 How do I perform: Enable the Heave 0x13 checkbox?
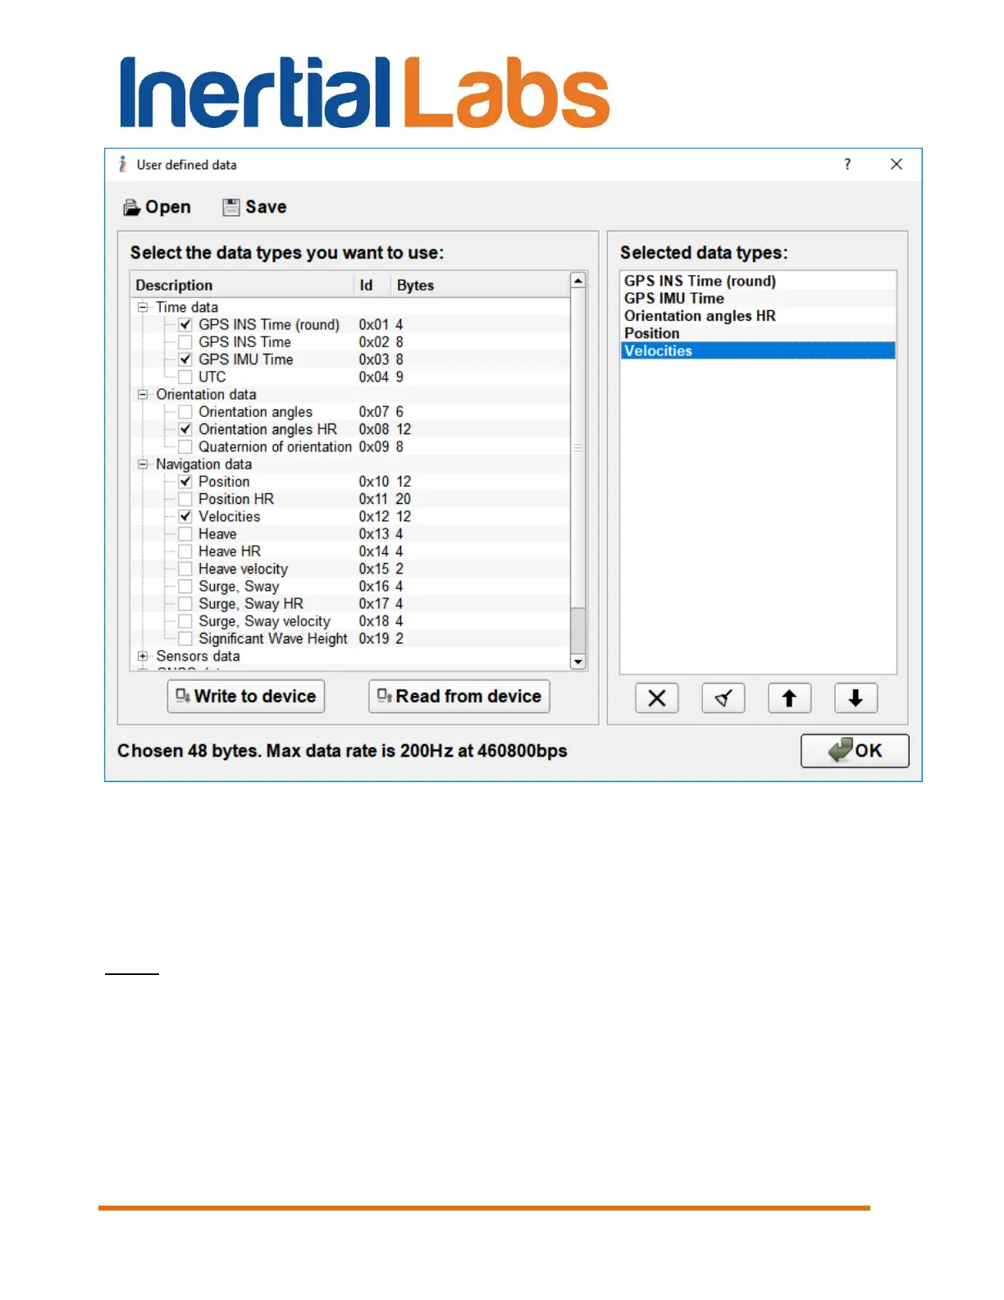tap(185, 533)
